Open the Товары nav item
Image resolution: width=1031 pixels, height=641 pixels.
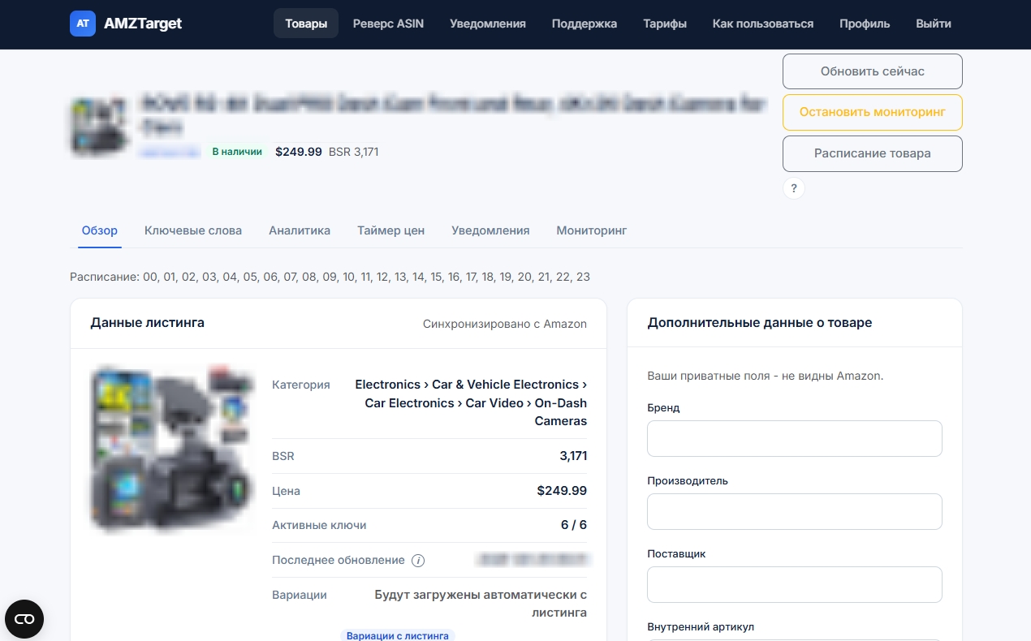coord(306,24)
